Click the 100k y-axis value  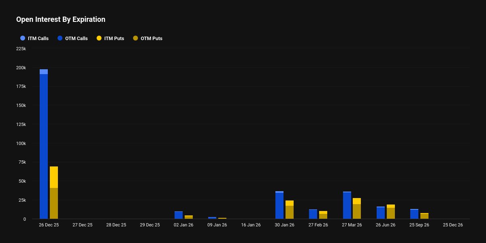pos(21,143)
